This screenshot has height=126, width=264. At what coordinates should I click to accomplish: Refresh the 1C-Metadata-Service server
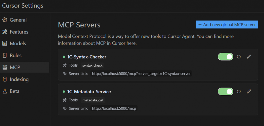point(239,91)
